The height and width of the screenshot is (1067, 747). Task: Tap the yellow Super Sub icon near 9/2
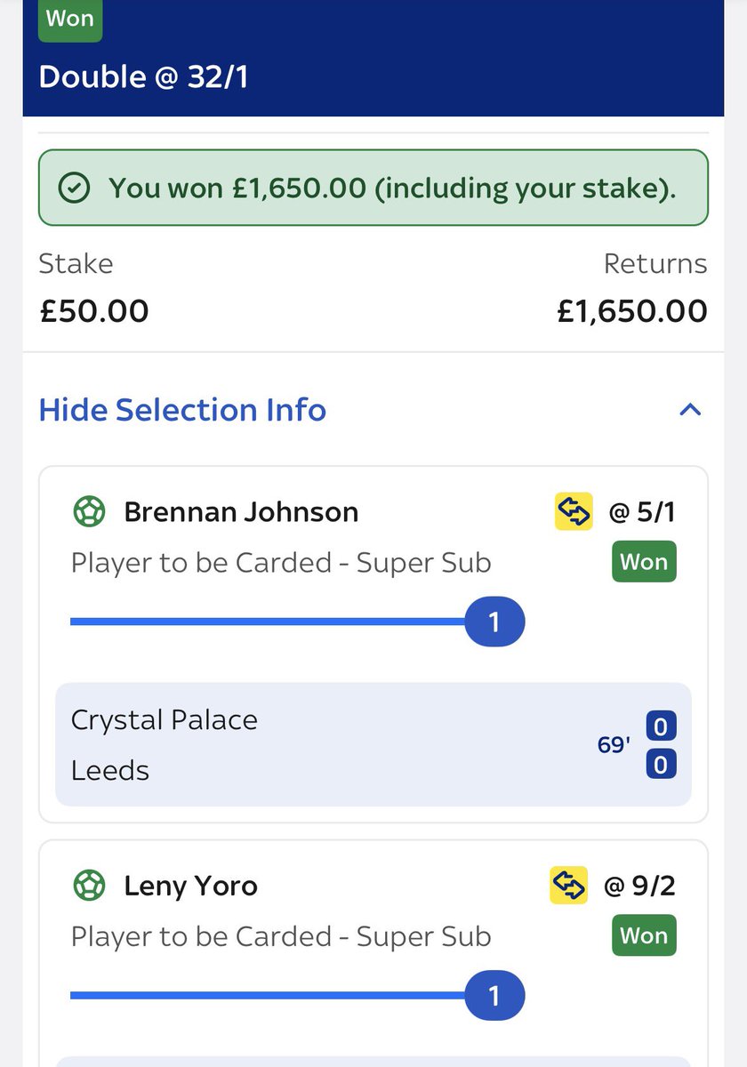[x=569, y=886]
